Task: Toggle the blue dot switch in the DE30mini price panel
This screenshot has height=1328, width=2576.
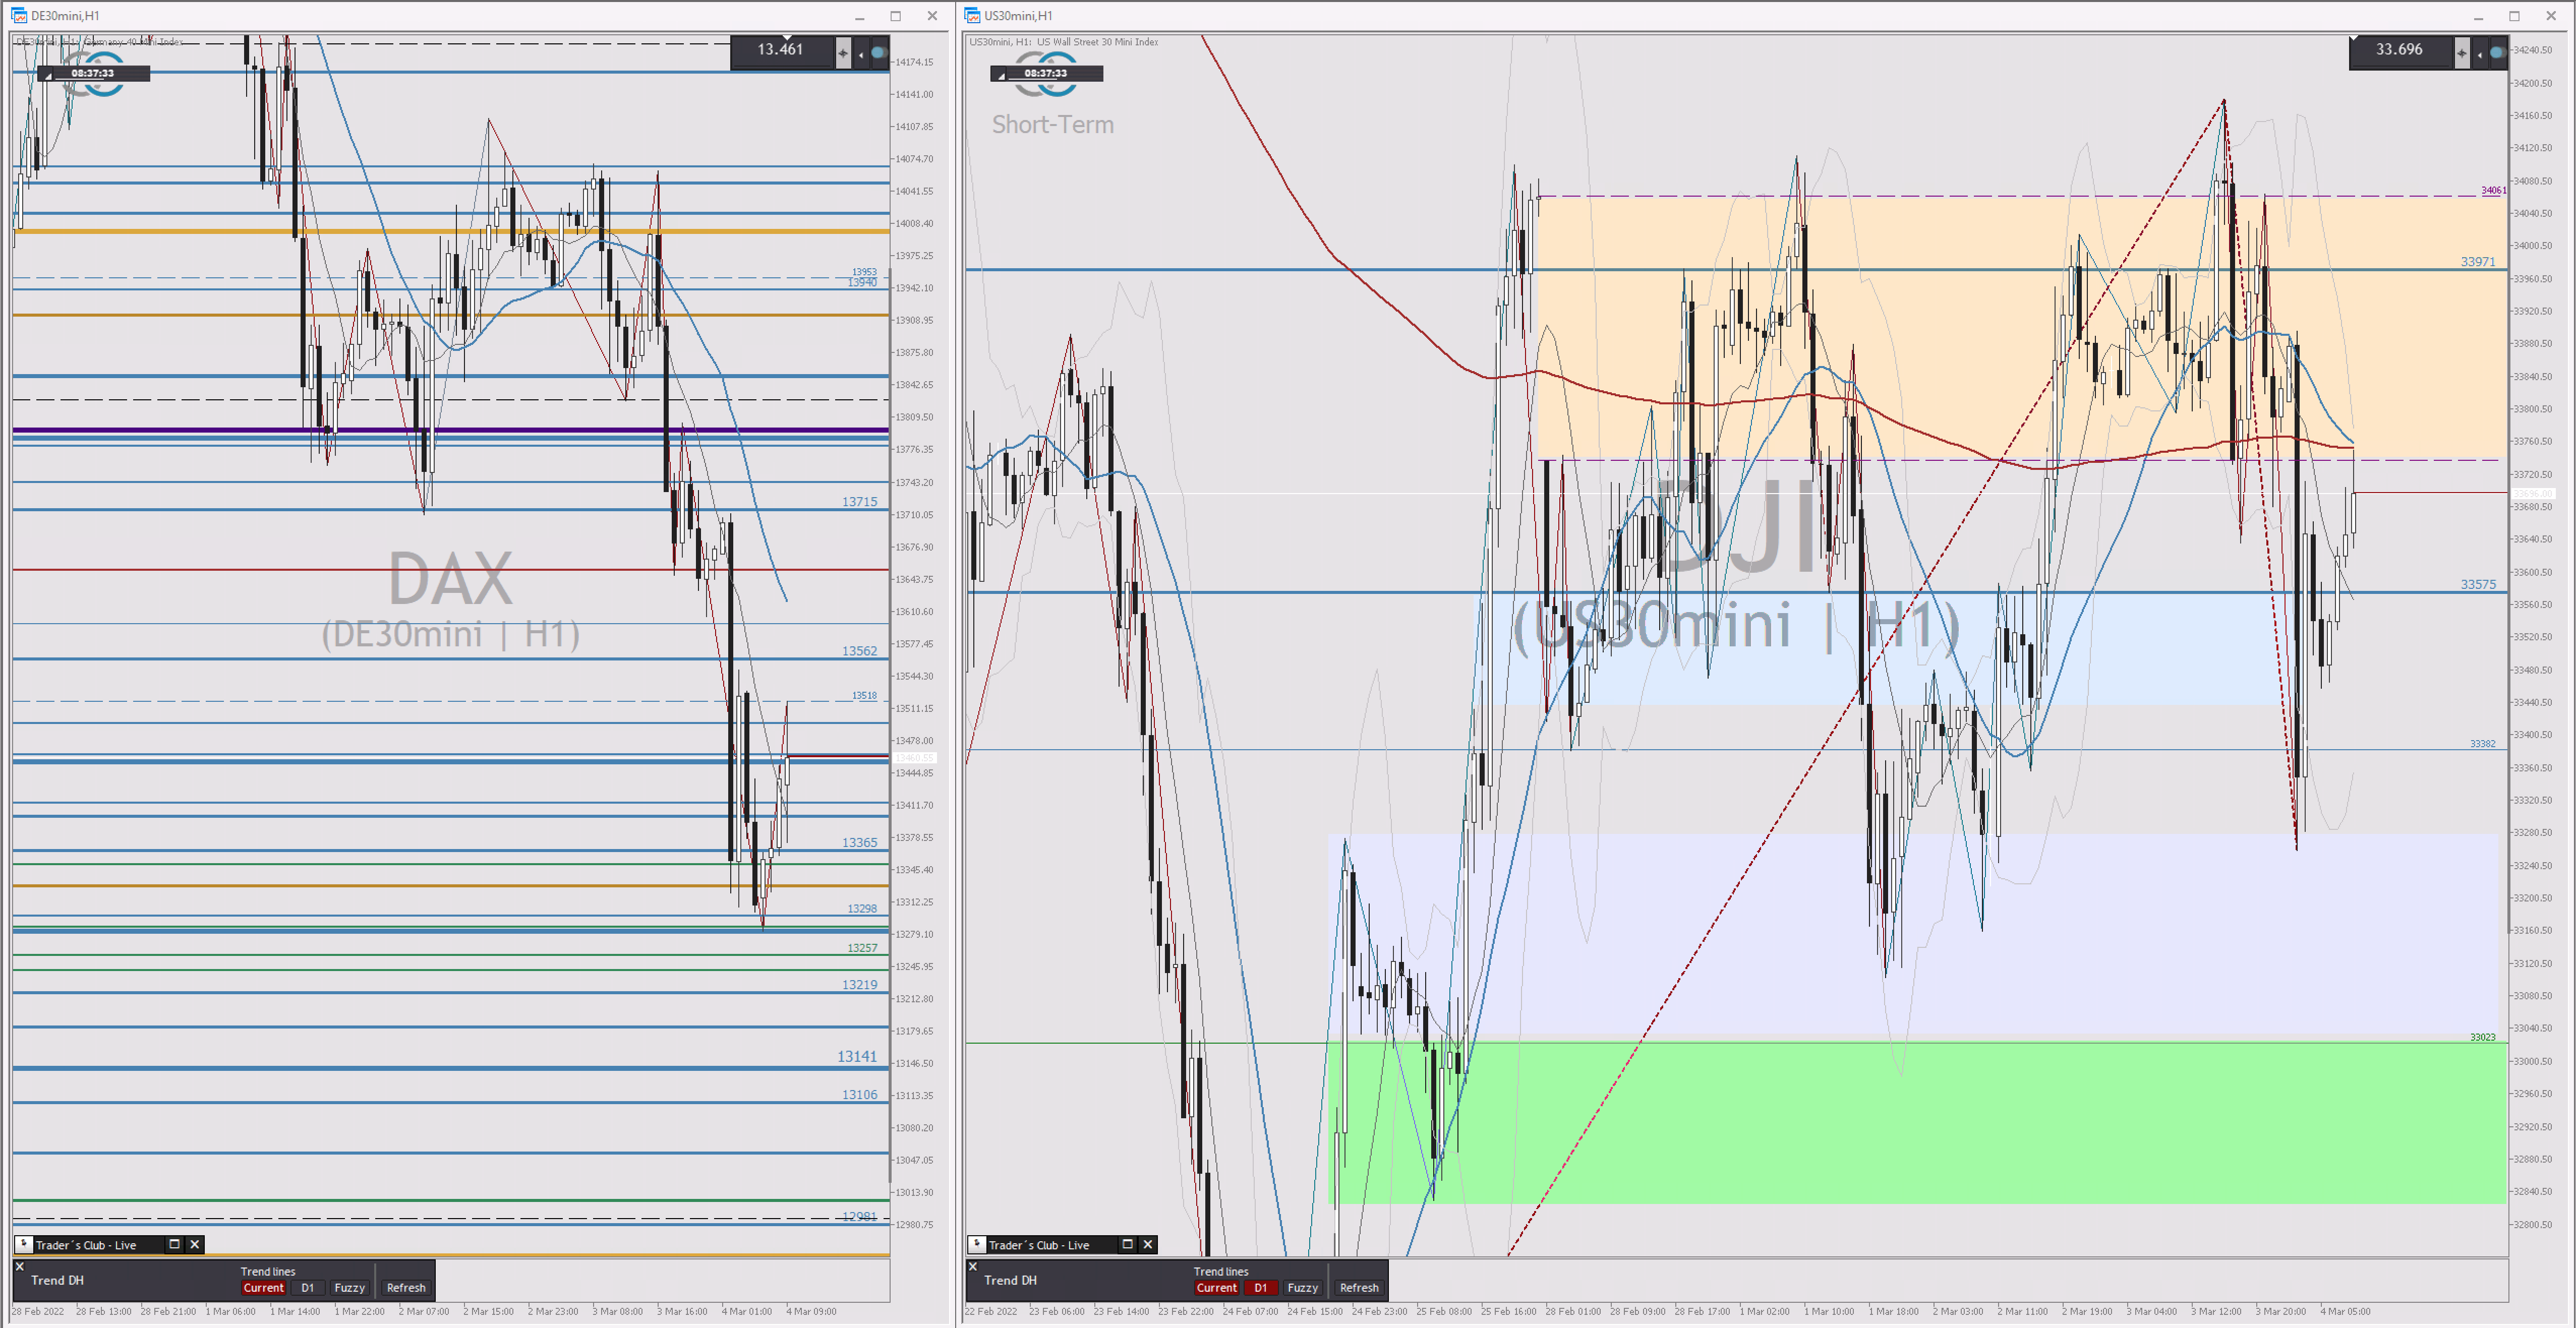Action: [879, 53]
